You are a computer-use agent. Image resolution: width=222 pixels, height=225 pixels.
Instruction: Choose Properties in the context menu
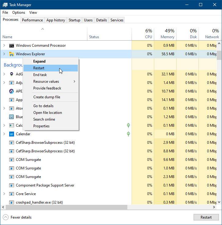[x=51, y=126]
